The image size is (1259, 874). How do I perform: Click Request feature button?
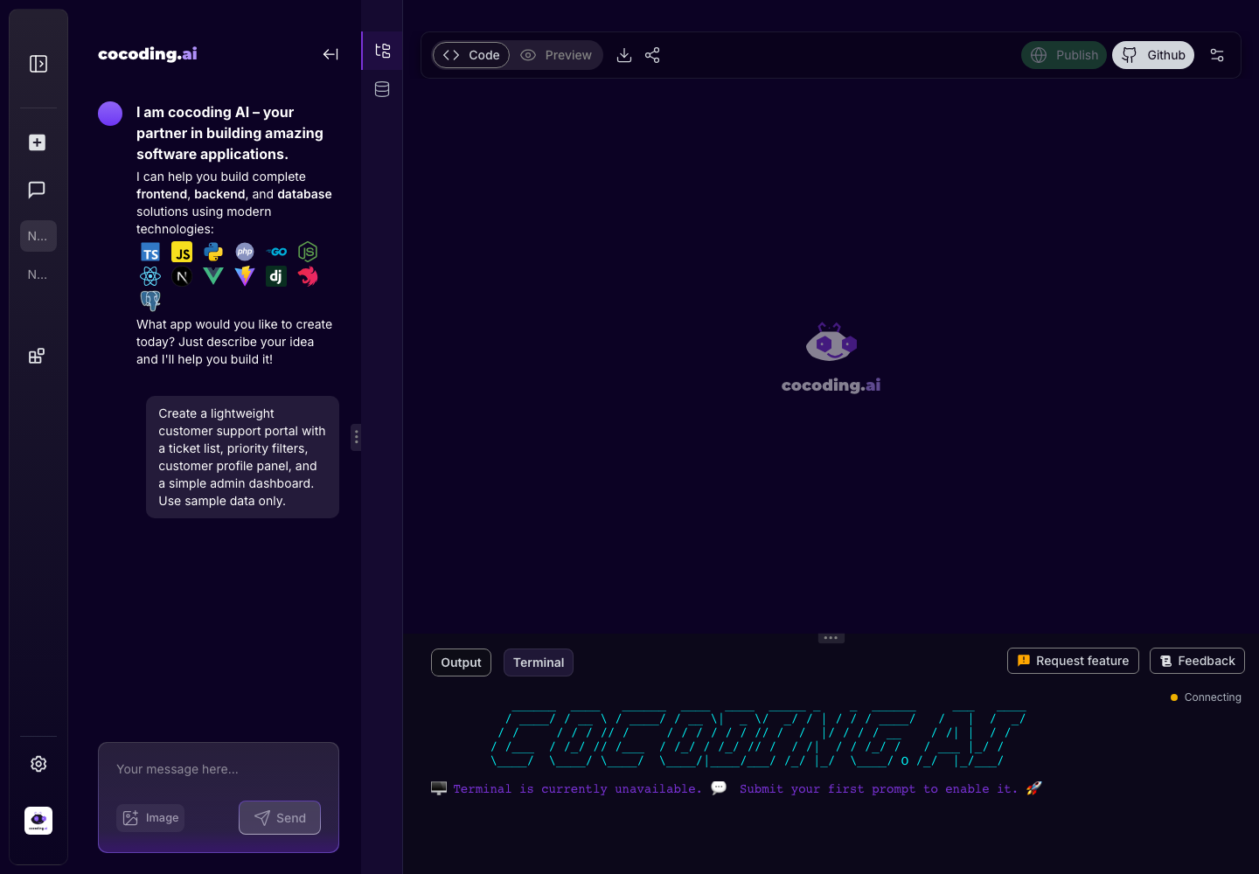point(1074,661)
